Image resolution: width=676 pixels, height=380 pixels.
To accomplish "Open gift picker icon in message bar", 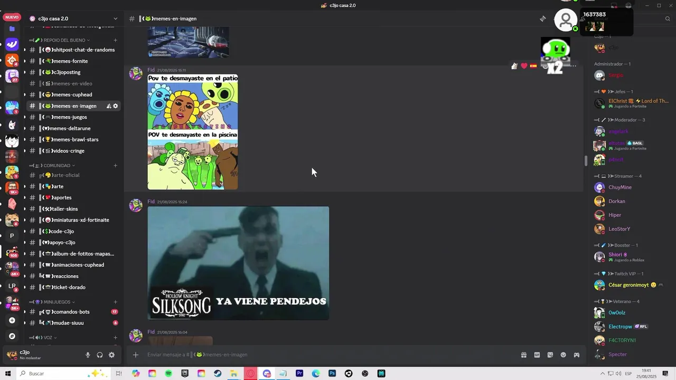I will pyautogui.click(x=524, y=355).
